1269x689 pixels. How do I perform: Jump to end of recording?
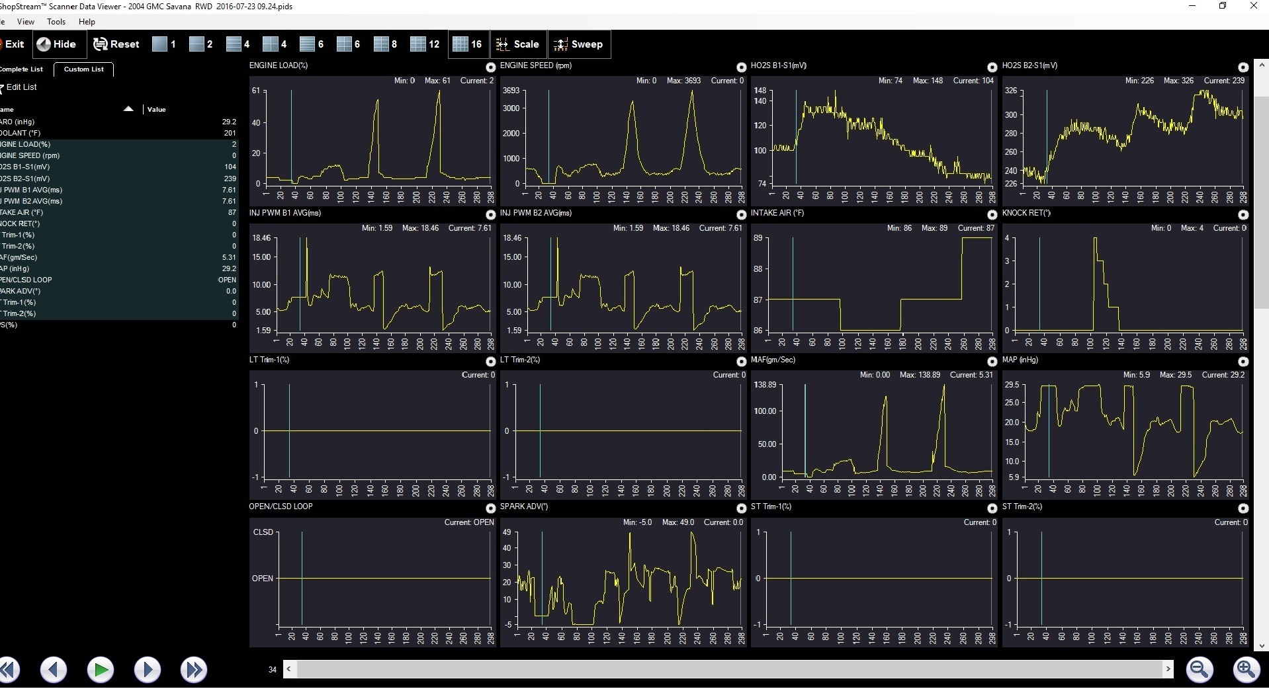pyautogui.click(x=194, y=670)
